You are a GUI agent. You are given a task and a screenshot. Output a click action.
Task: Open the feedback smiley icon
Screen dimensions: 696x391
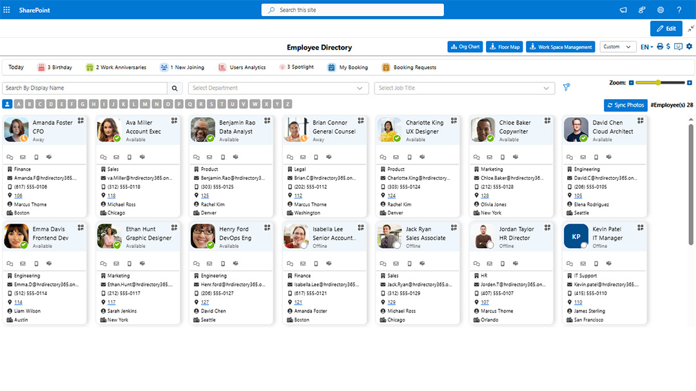(x=679, y=46)
